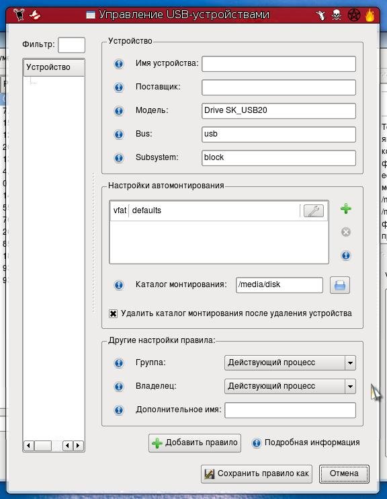Open Владелец dropdown
Image resolution: width=387 pixels, height=499 pixels.
[x=290, y=386]
